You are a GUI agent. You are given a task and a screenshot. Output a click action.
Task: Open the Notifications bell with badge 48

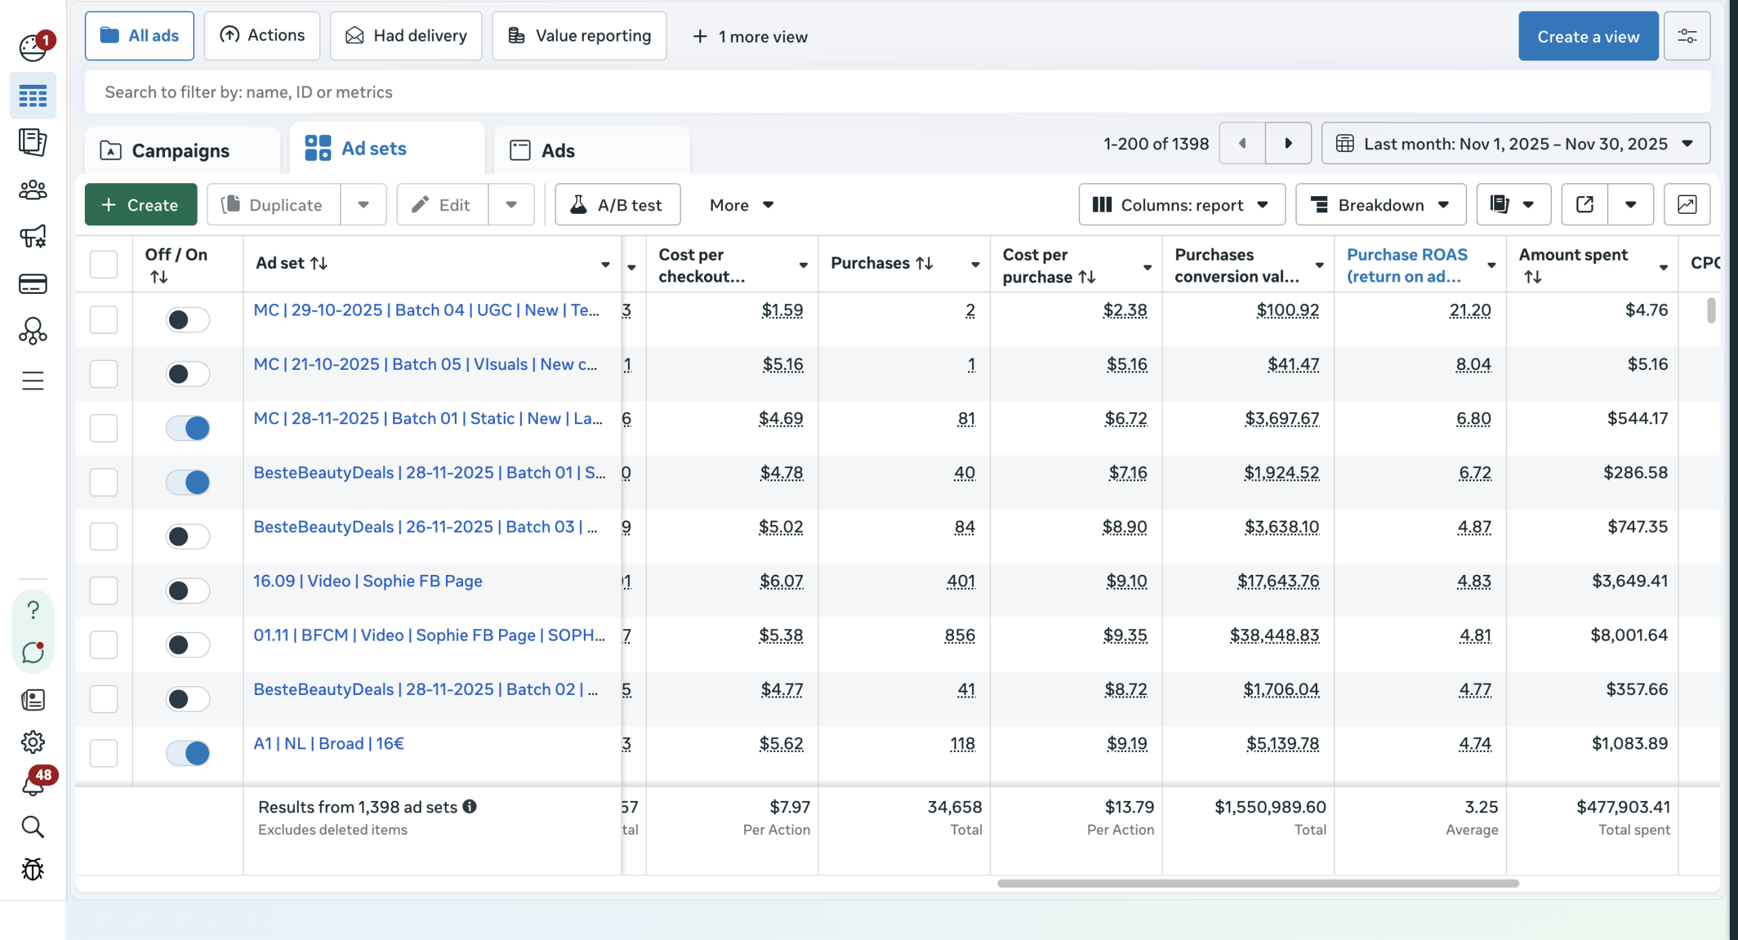point(33,785)
